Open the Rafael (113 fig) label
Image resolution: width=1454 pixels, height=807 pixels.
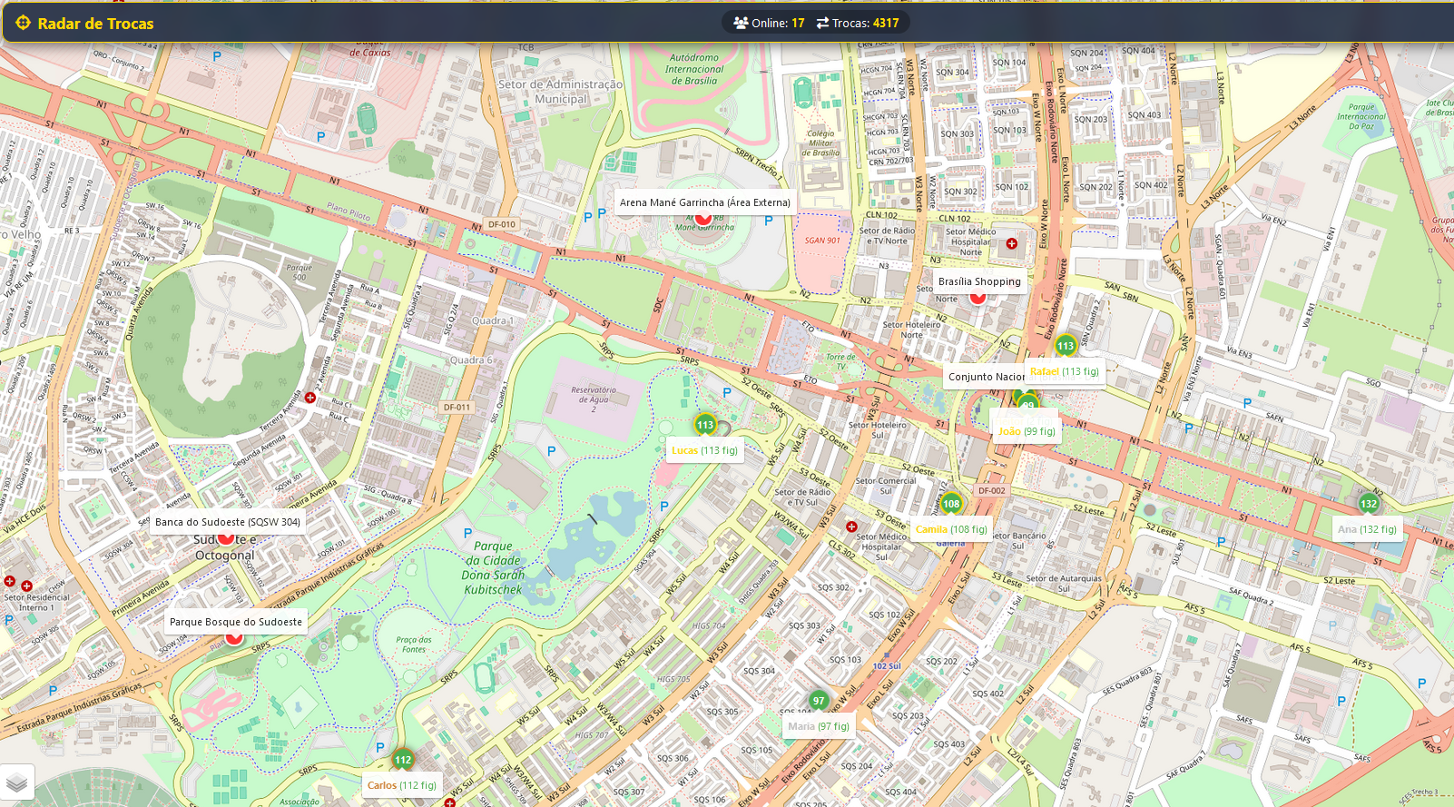point(1065,371)
